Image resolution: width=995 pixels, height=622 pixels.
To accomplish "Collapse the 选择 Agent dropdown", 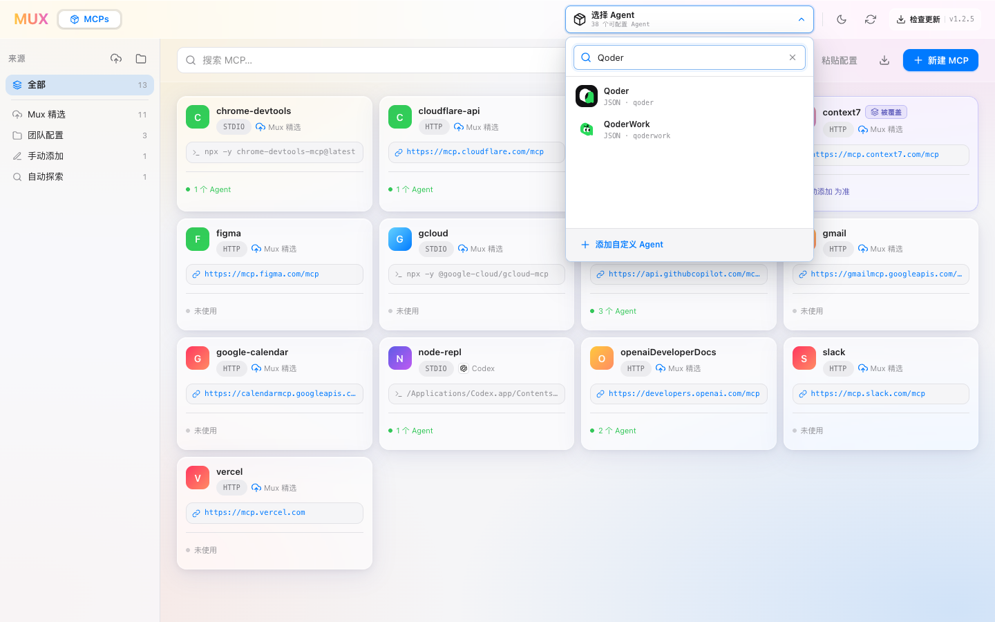I will point(689,19).
